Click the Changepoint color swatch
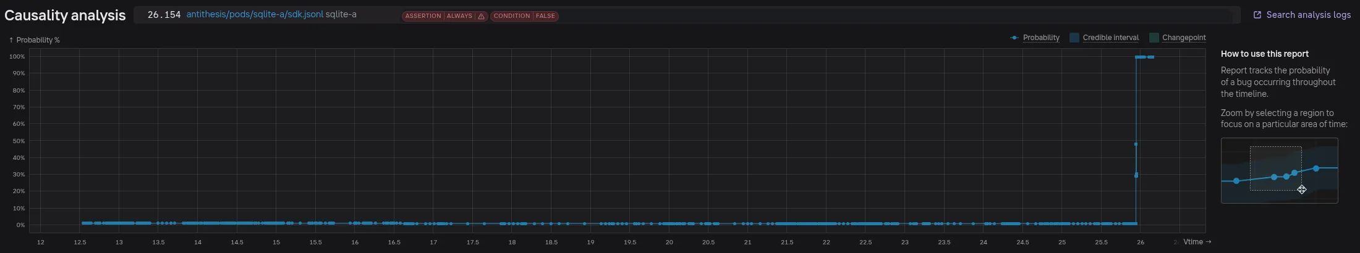Viewport: 1360px width, 253px height. pos(1154,38)
